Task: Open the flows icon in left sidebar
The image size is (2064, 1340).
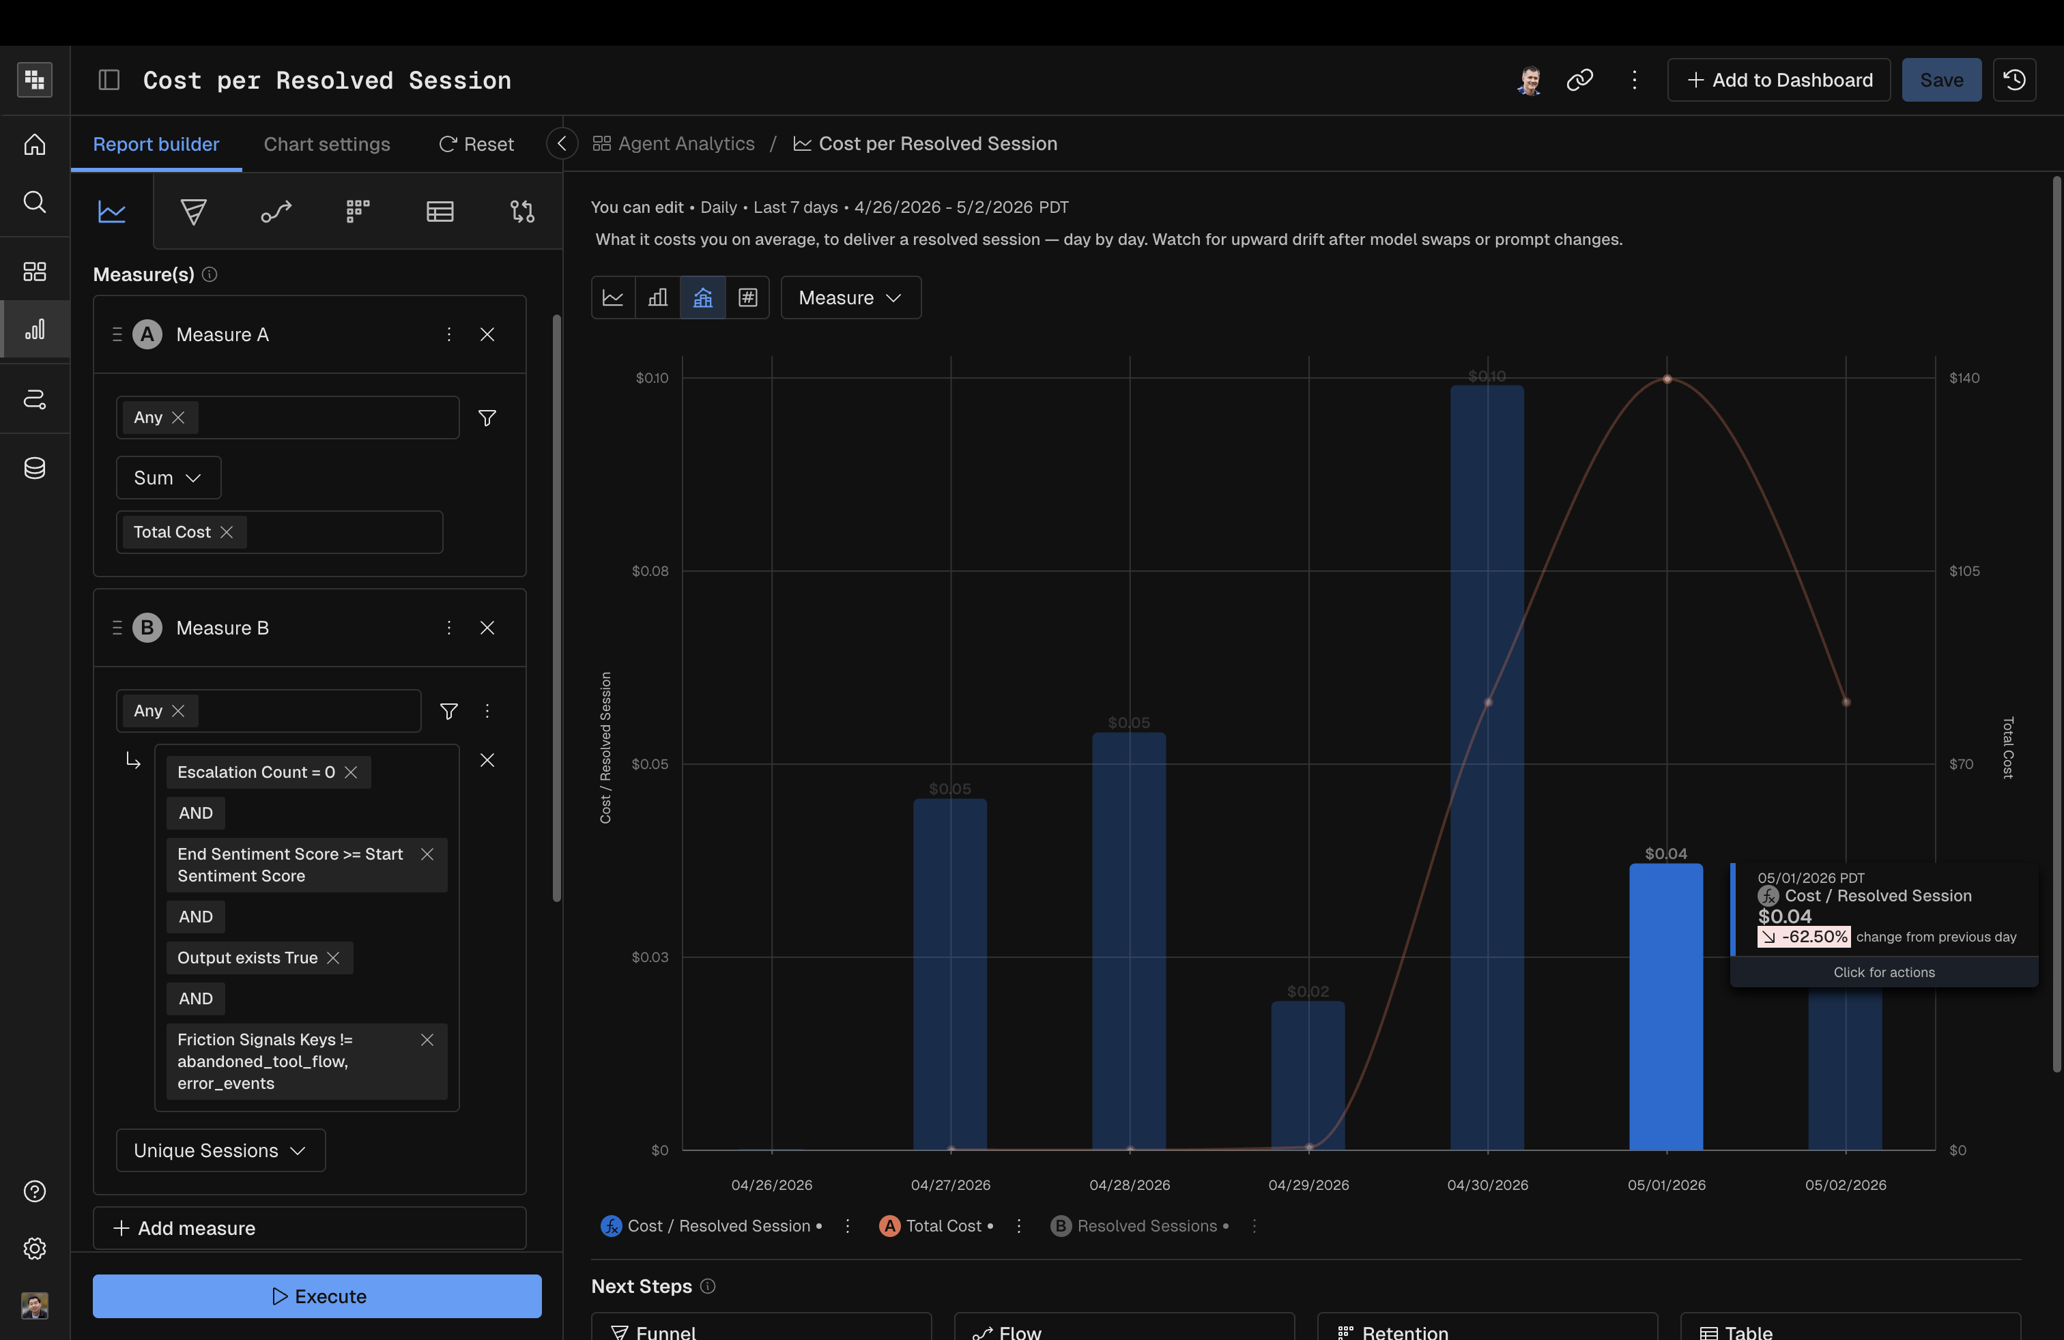Action: 35,398
